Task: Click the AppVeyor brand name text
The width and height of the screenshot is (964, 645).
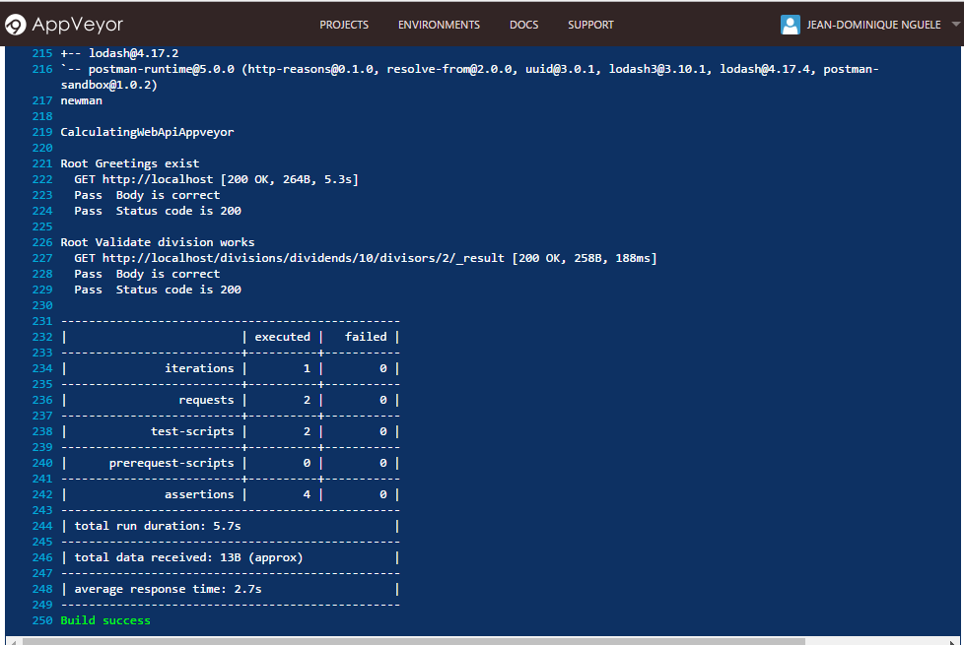Action: [78, 25]
